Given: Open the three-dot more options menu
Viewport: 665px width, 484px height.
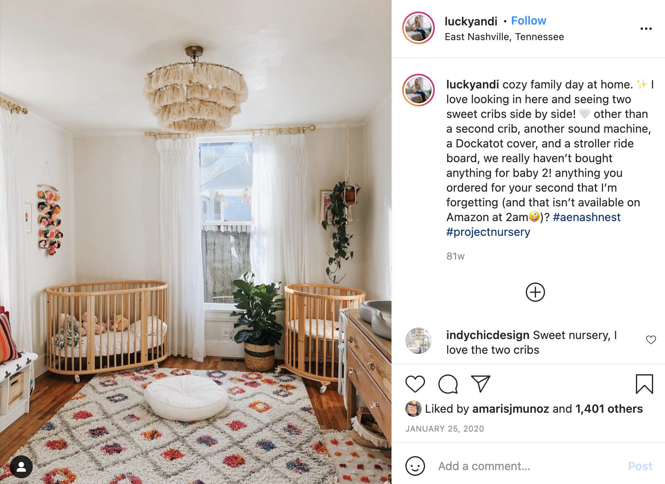Looking at the screenshot, I should coord(646,29).
